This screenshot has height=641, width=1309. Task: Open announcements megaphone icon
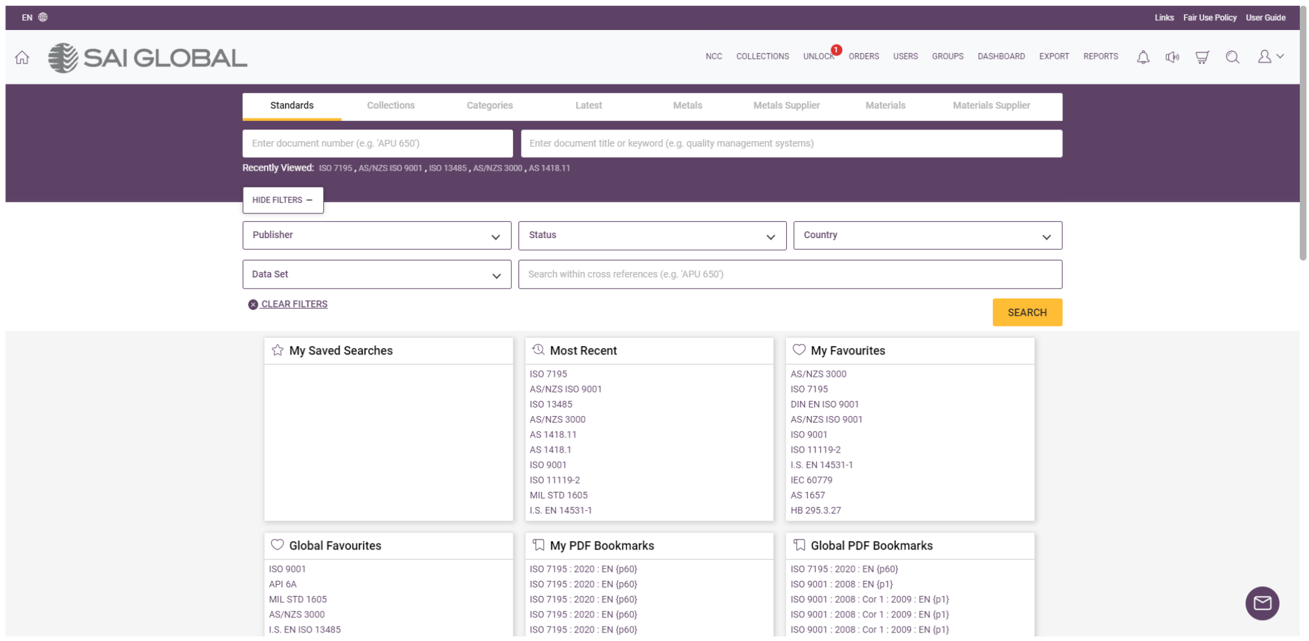pos(1172,58)
